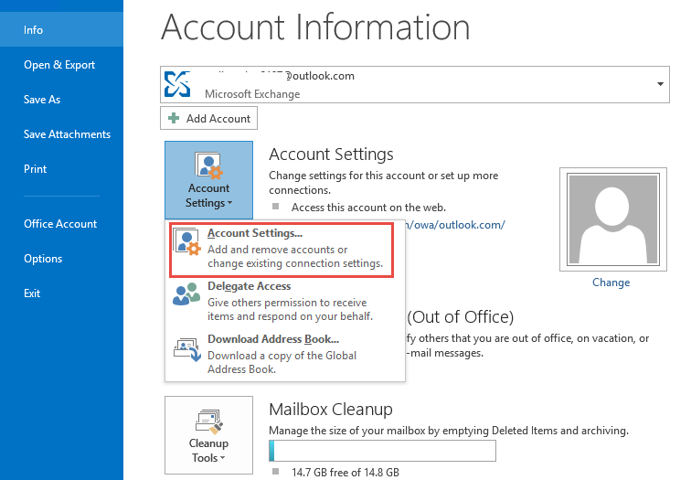
Task: Click 'Access this account on the web.' text
Action: [368, 208]
